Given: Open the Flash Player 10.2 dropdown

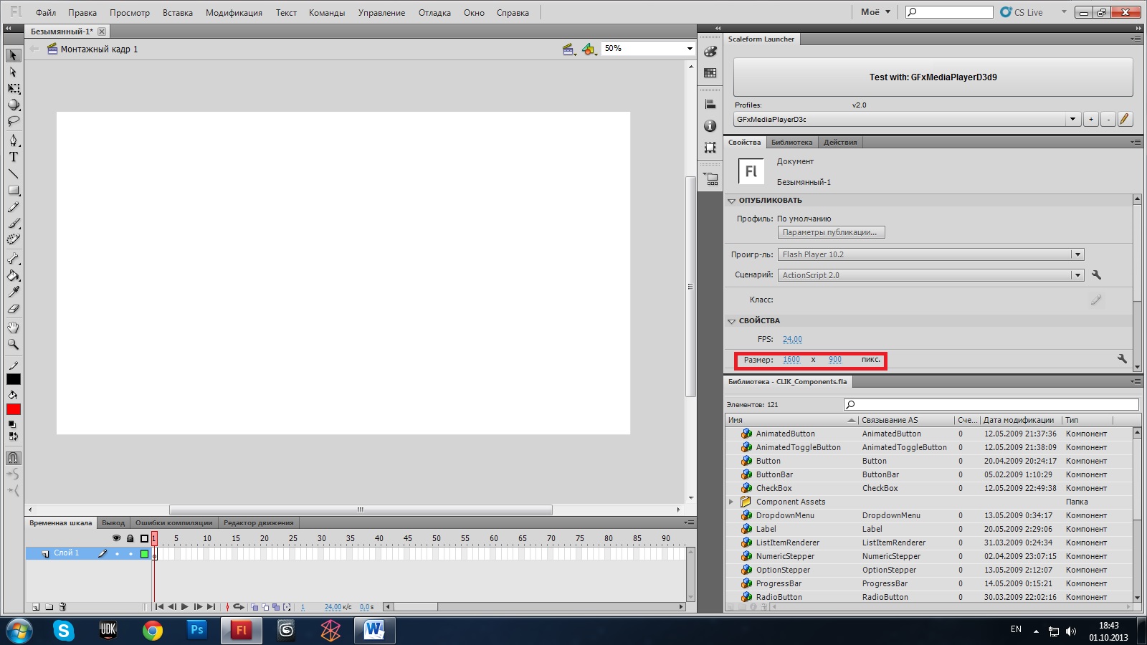Looking at the screenshot, I should coord(1076,254).
